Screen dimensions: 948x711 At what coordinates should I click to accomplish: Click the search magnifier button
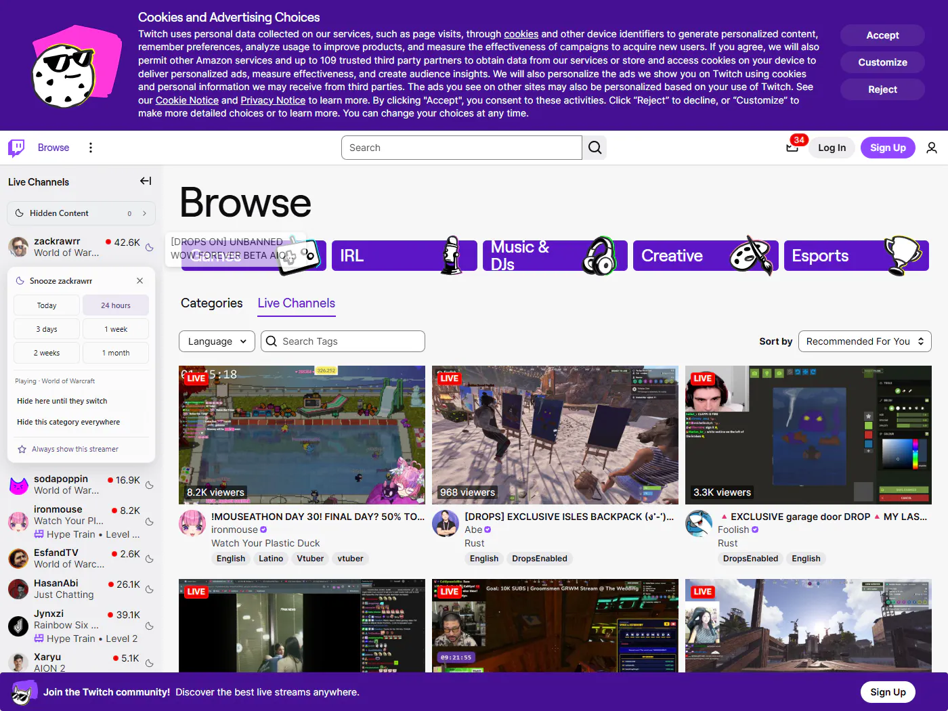point(595,148)
